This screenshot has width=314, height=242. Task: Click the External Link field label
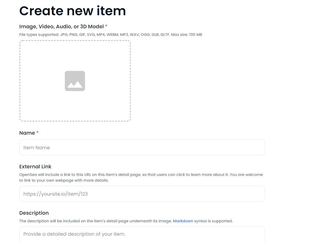click(35, 166)
